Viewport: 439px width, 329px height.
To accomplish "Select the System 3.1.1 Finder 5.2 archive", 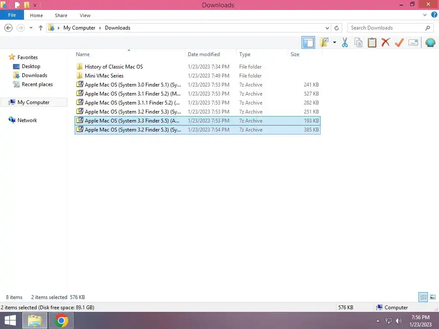I will pyautogui.click(x=198, y=102).
